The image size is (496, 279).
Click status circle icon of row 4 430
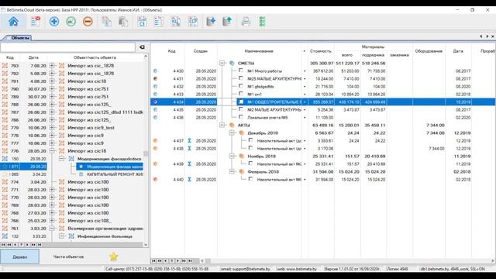[x=155, y=71]
